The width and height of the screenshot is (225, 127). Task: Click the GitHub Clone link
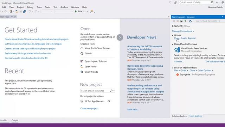[x=176, y=38]
